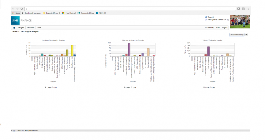
Task: Click the yellow Sportscene Ltd invoices bar
Action: (72, 51)
